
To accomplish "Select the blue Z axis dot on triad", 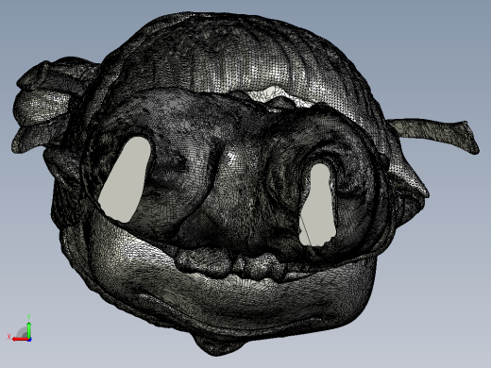I will tap(29, 340).
